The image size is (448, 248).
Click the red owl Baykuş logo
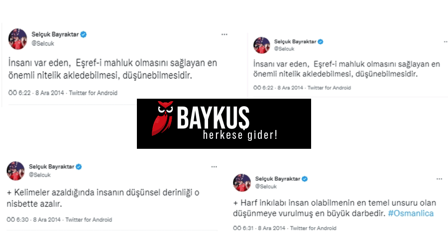(x=162, y=118)
